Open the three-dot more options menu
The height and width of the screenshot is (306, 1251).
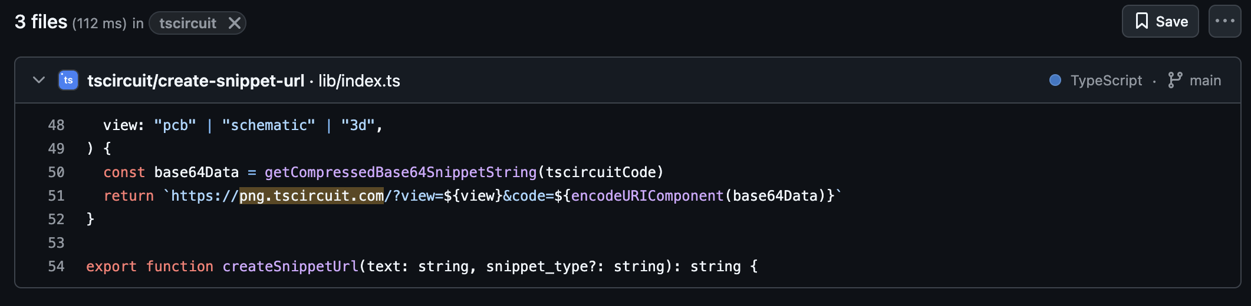pyautogui.click(x=1224, y=22)
